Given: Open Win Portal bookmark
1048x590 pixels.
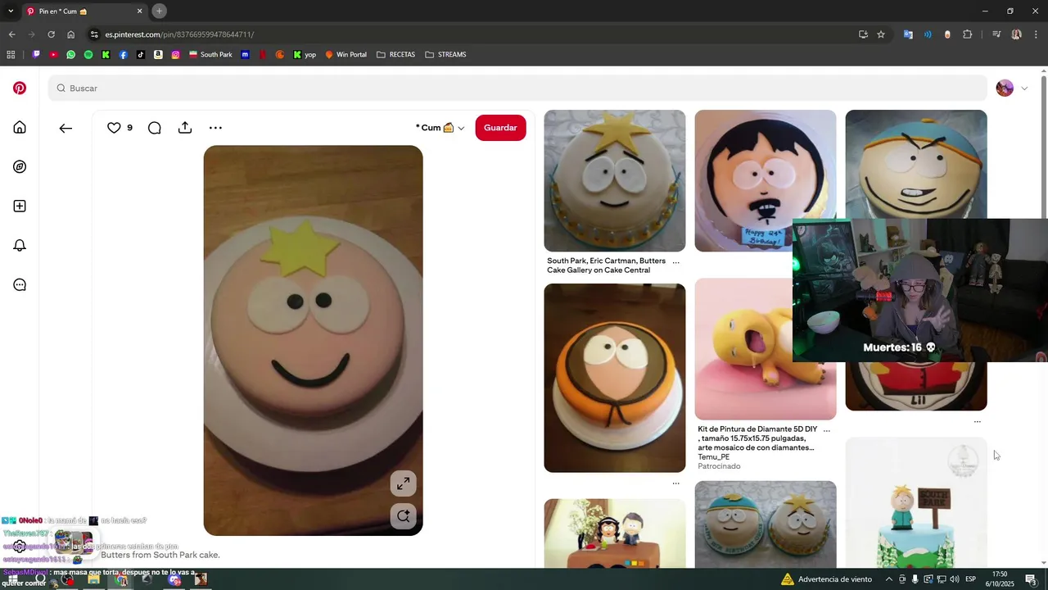Looking at the screenshot, I should click(x=346, y=55).
